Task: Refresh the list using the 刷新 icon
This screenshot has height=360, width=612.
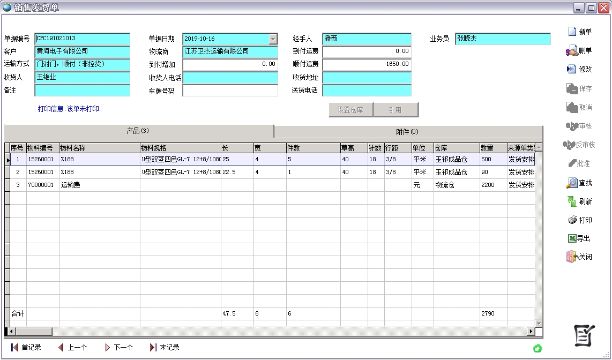Action: click(581, 201)
